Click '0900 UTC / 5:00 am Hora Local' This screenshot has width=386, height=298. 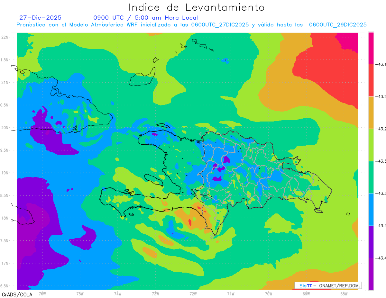click(146, 18)
